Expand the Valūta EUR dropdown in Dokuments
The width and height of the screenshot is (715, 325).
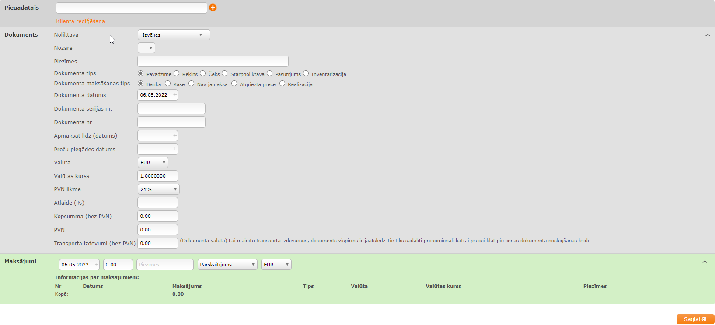[x=153, y=163]
